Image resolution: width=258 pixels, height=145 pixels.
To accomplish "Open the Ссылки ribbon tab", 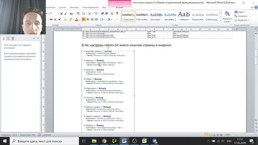I will click(62, 7).
